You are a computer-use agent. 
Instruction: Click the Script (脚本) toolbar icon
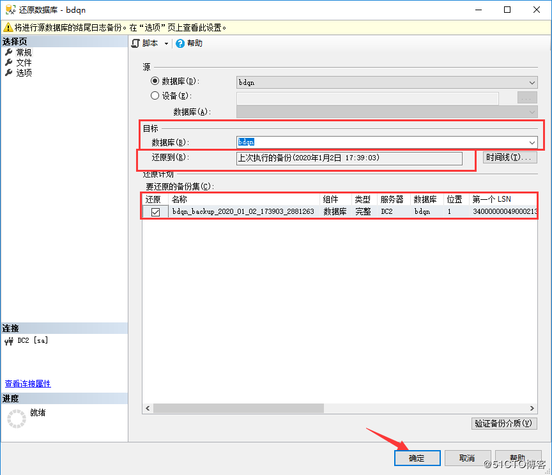point(135,43)
